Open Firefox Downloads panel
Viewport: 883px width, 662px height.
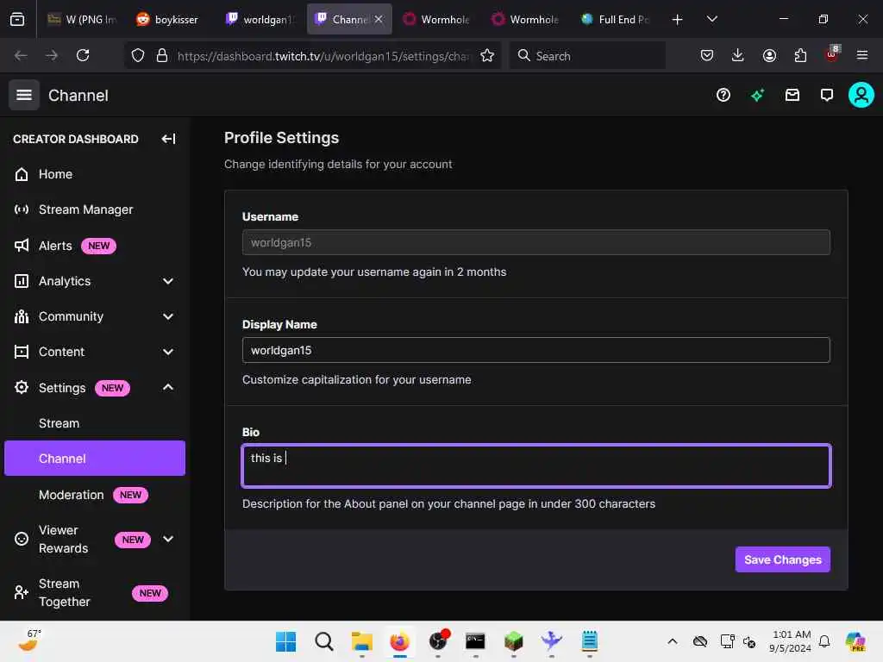pos(738,55)
